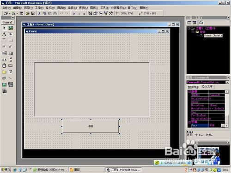Select the horizontal scrollbar control tool

[x=4, y=60]
